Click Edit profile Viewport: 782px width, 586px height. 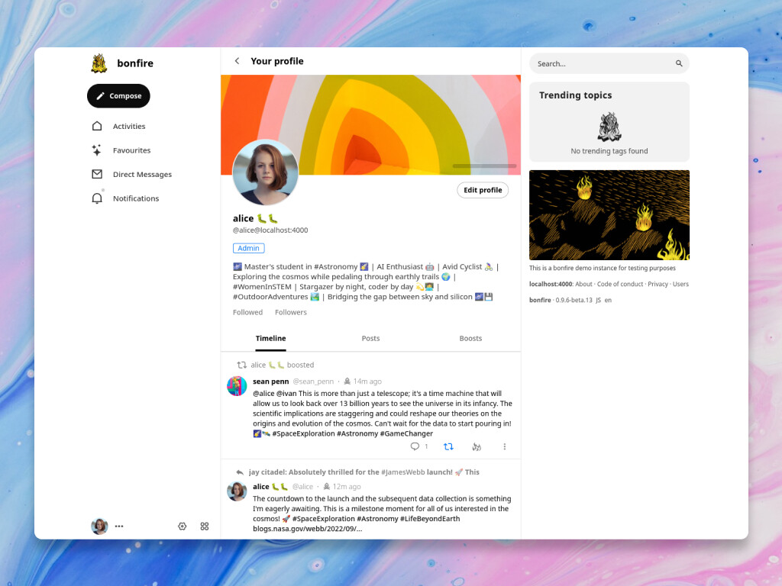coord(482,190)
